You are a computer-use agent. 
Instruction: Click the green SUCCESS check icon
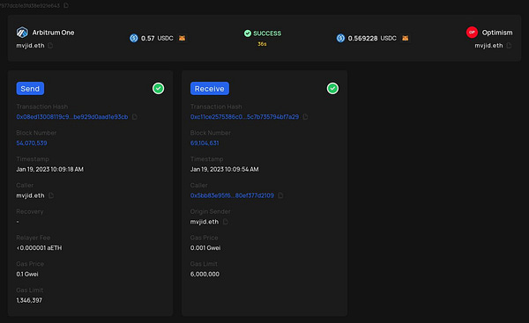coord(248,33)
